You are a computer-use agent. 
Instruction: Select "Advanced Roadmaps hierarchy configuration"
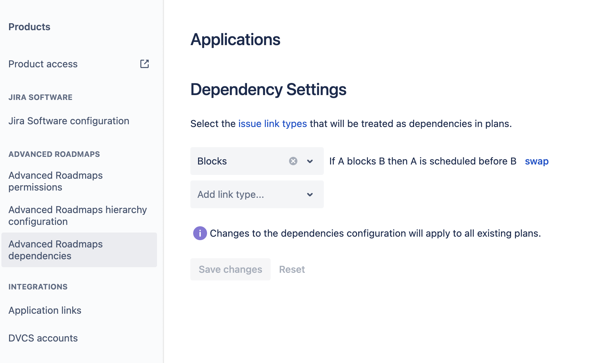pos(77,215)
